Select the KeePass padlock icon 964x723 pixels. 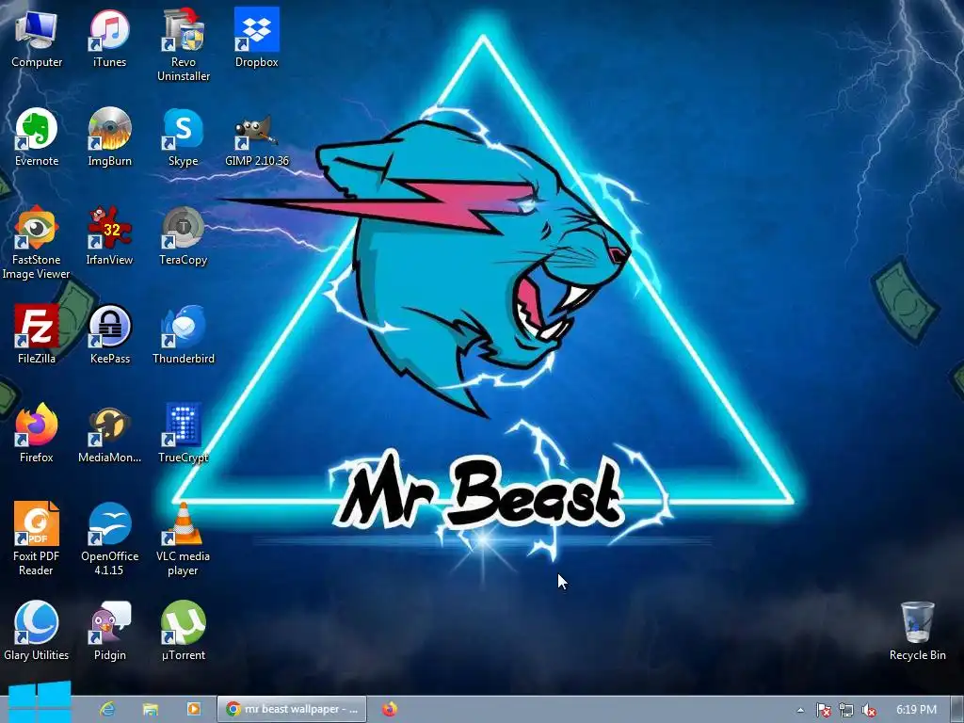(x=109, y=334)
